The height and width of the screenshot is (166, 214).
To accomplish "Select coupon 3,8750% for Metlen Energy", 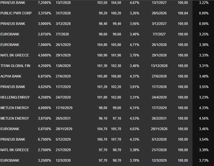I will click(x=45, y=118).
